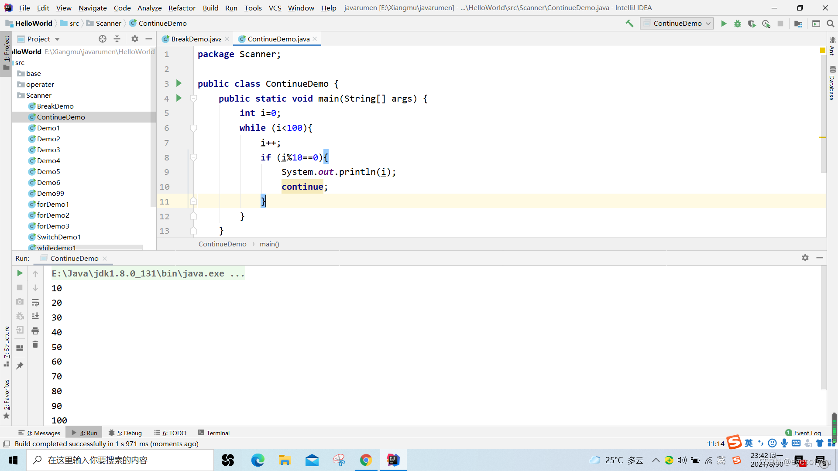Image resolution: width=838 pixels, height=471 pixels.
Task: Open the VCS menu
Action: [275, 8]
